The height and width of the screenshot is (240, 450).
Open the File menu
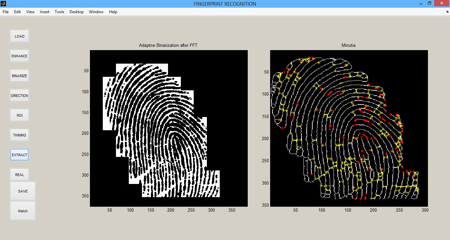pos(6,12)
